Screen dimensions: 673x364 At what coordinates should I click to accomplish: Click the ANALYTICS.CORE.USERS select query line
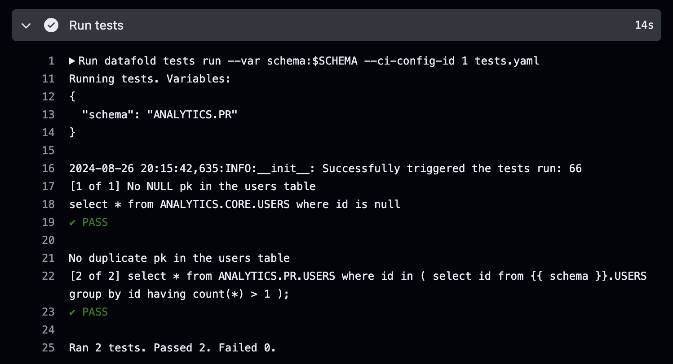pyautogui.click(x=235, y=204)
